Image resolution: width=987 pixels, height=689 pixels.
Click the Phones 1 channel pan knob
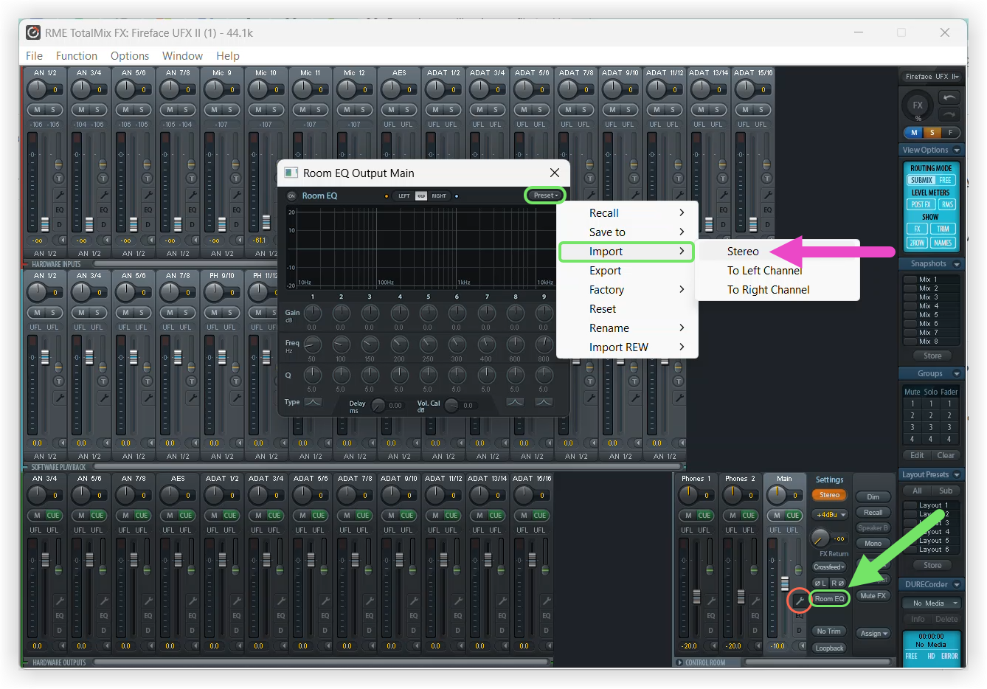(x=688, y=494)
